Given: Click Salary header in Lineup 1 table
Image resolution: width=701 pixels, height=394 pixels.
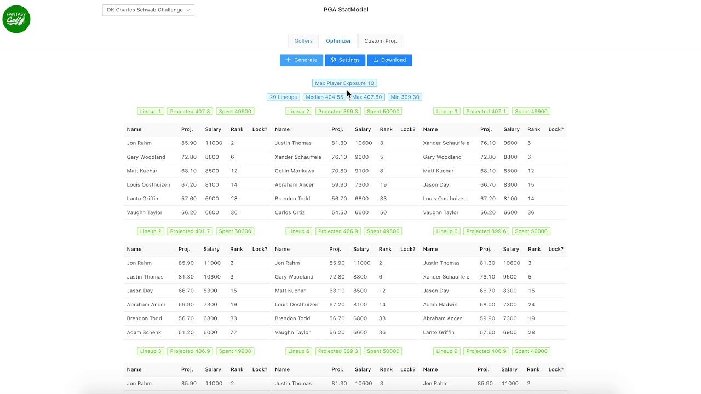Looking at the screenshot, I should [213, 129].
